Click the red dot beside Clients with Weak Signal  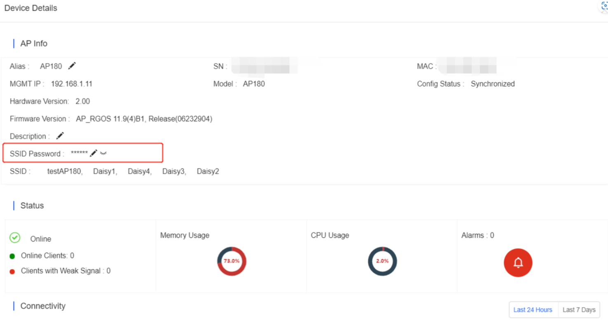[12, 271]
